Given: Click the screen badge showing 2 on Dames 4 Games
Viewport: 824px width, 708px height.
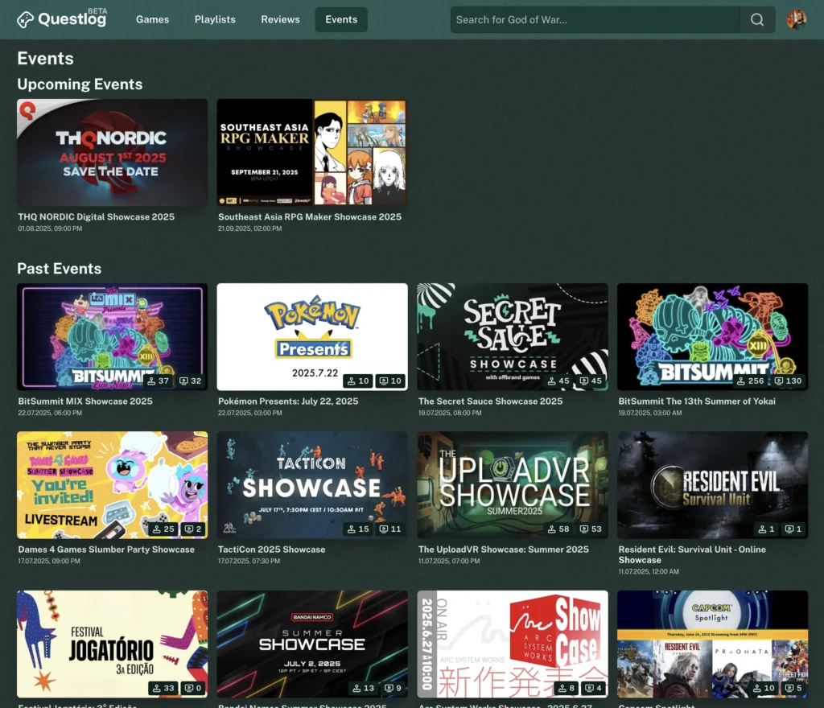Looking at the screenshot, I should click(193, 529).
